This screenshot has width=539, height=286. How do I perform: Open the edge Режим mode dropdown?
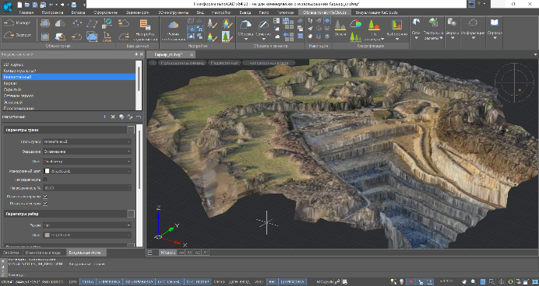[x=87, y=225]
